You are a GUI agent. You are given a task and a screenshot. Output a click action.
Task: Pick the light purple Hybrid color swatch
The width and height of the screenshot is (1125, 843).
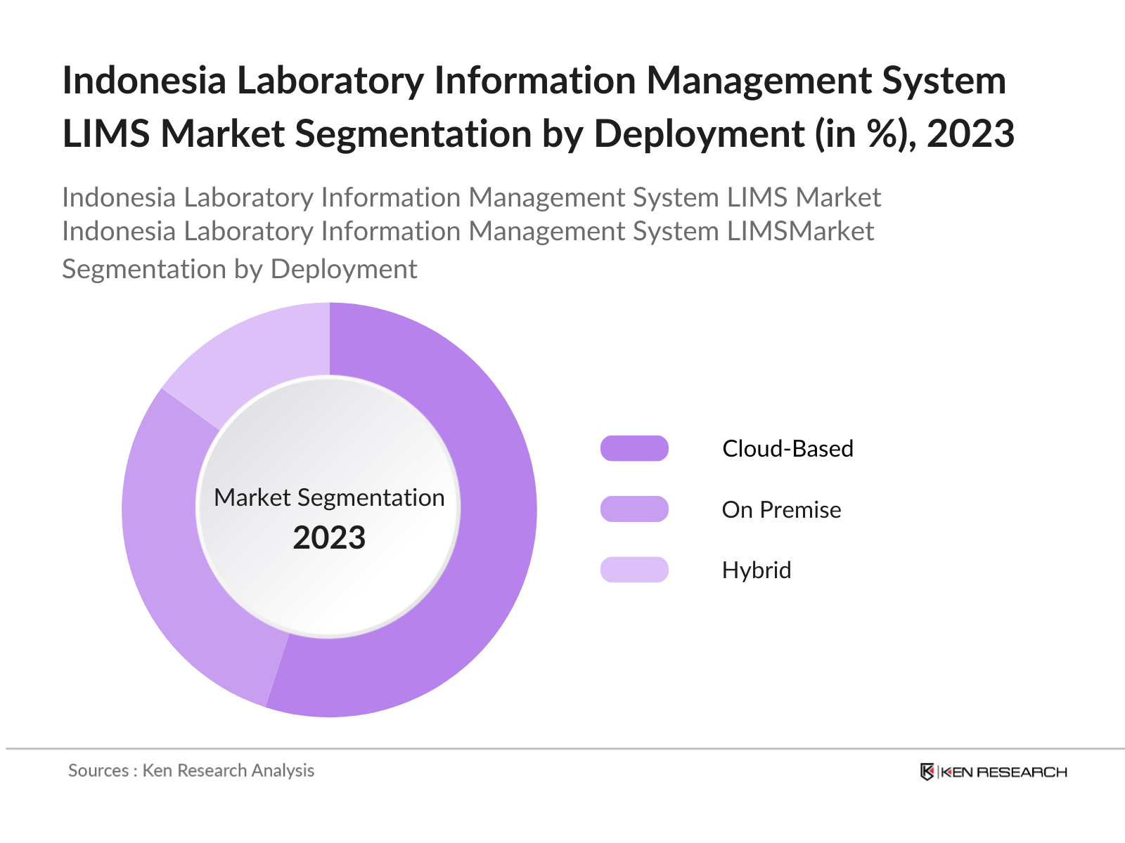click(634, 570)
